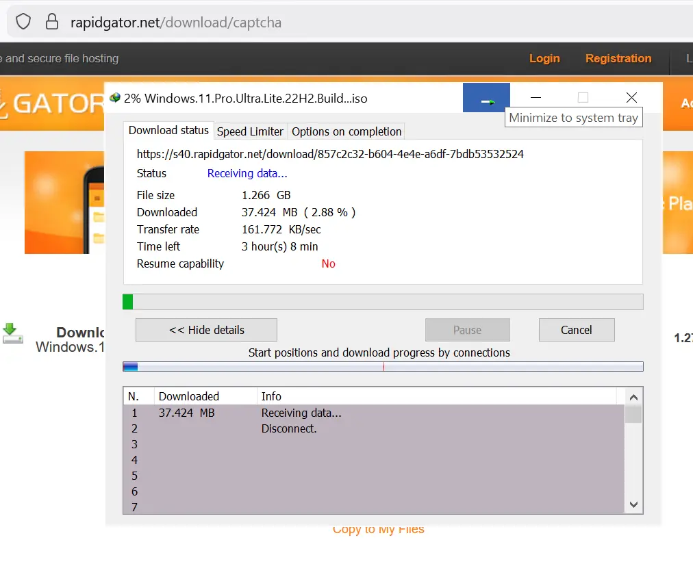Select connection row 2 Disconnect
Viewport: 693px width, 566px height.
[x=374, y=428]
